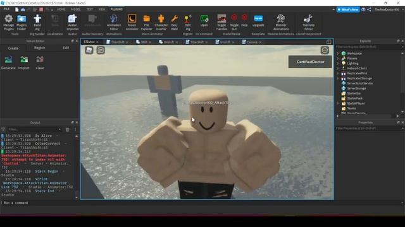This screenshot has height=227, width=405.
Task: Open the Character Inserter plugin
Action: pyautogui.click(x=161, y=23)
